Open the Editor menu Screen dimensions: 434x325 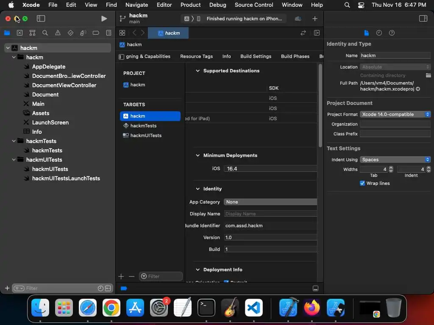(164, 5)
